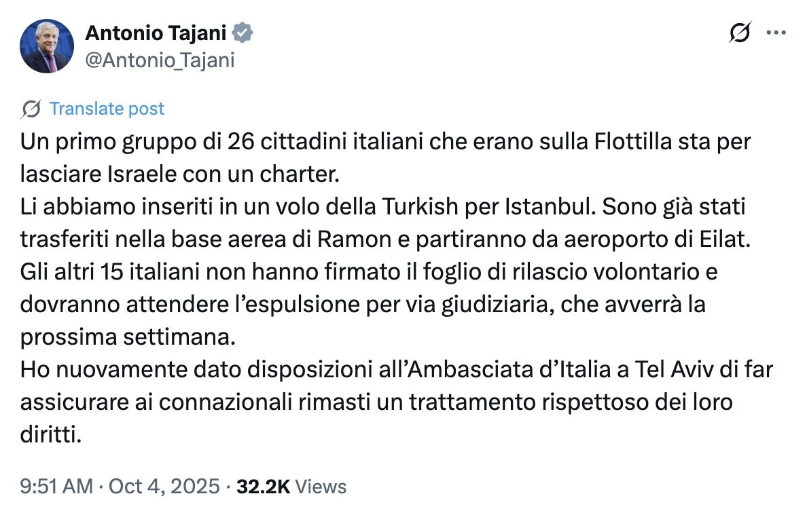Image resolution: width=807 pixels, height=513 pixels.
Task: Click the Translate post link
Action: 107,109
